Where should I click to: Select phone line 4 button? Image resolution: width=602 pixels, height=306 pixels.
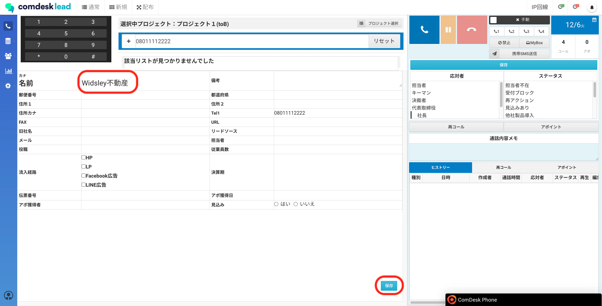541,31
